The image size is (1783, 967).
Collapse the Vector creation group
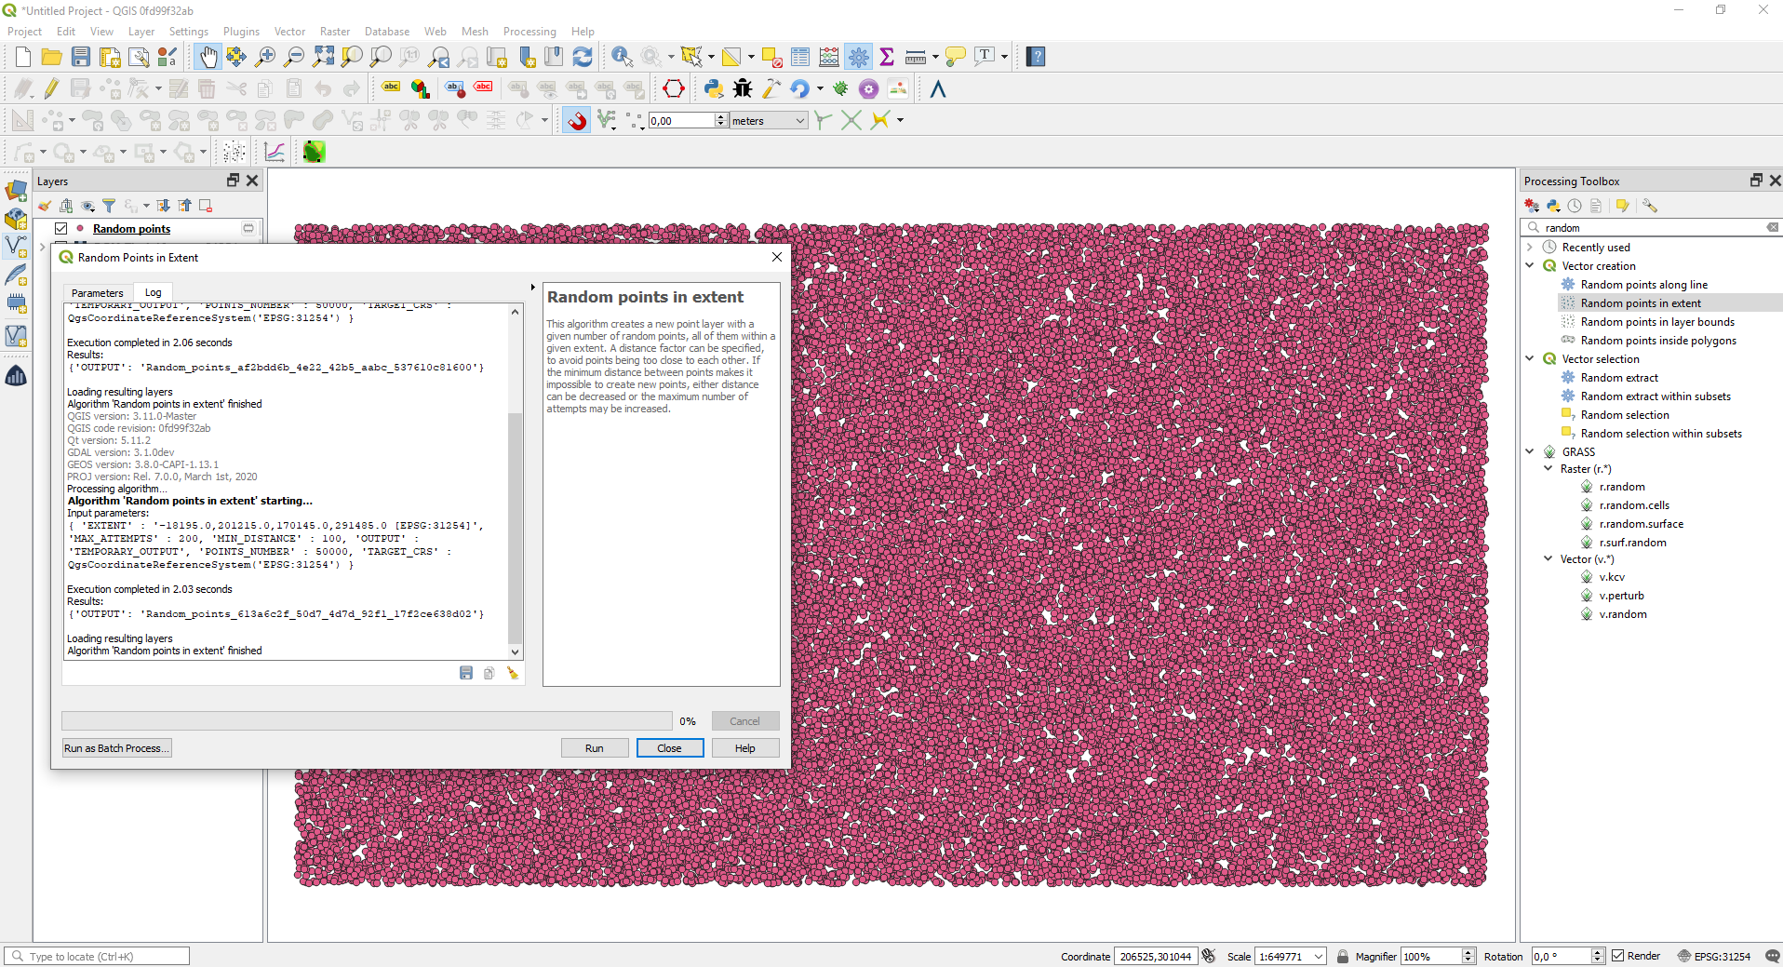[1530, 266]
